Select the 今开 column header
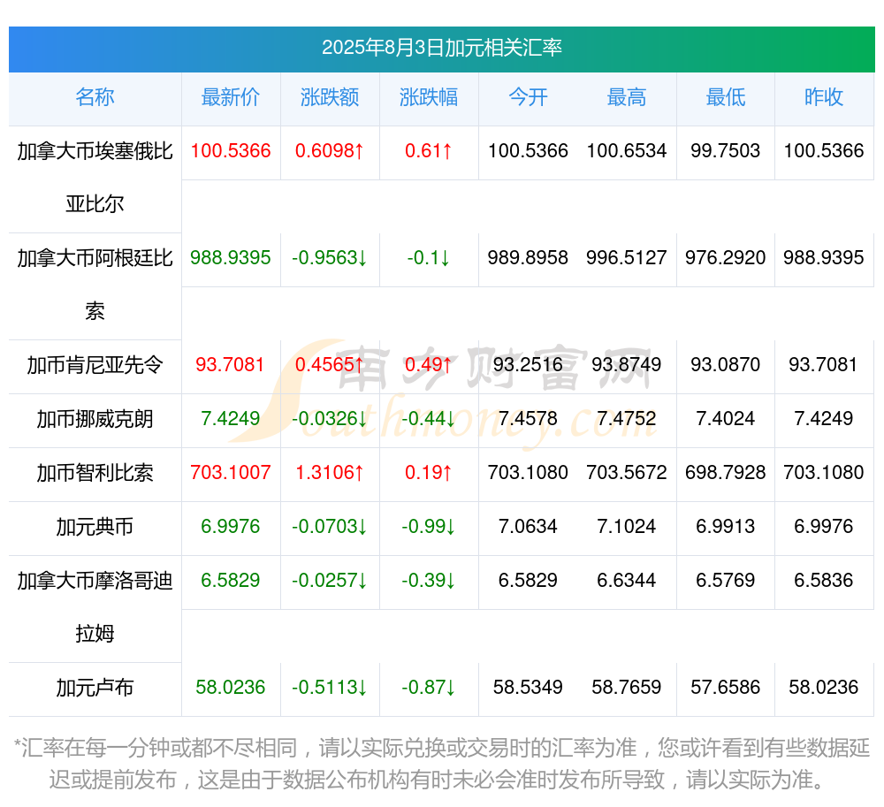 [528, 97]
